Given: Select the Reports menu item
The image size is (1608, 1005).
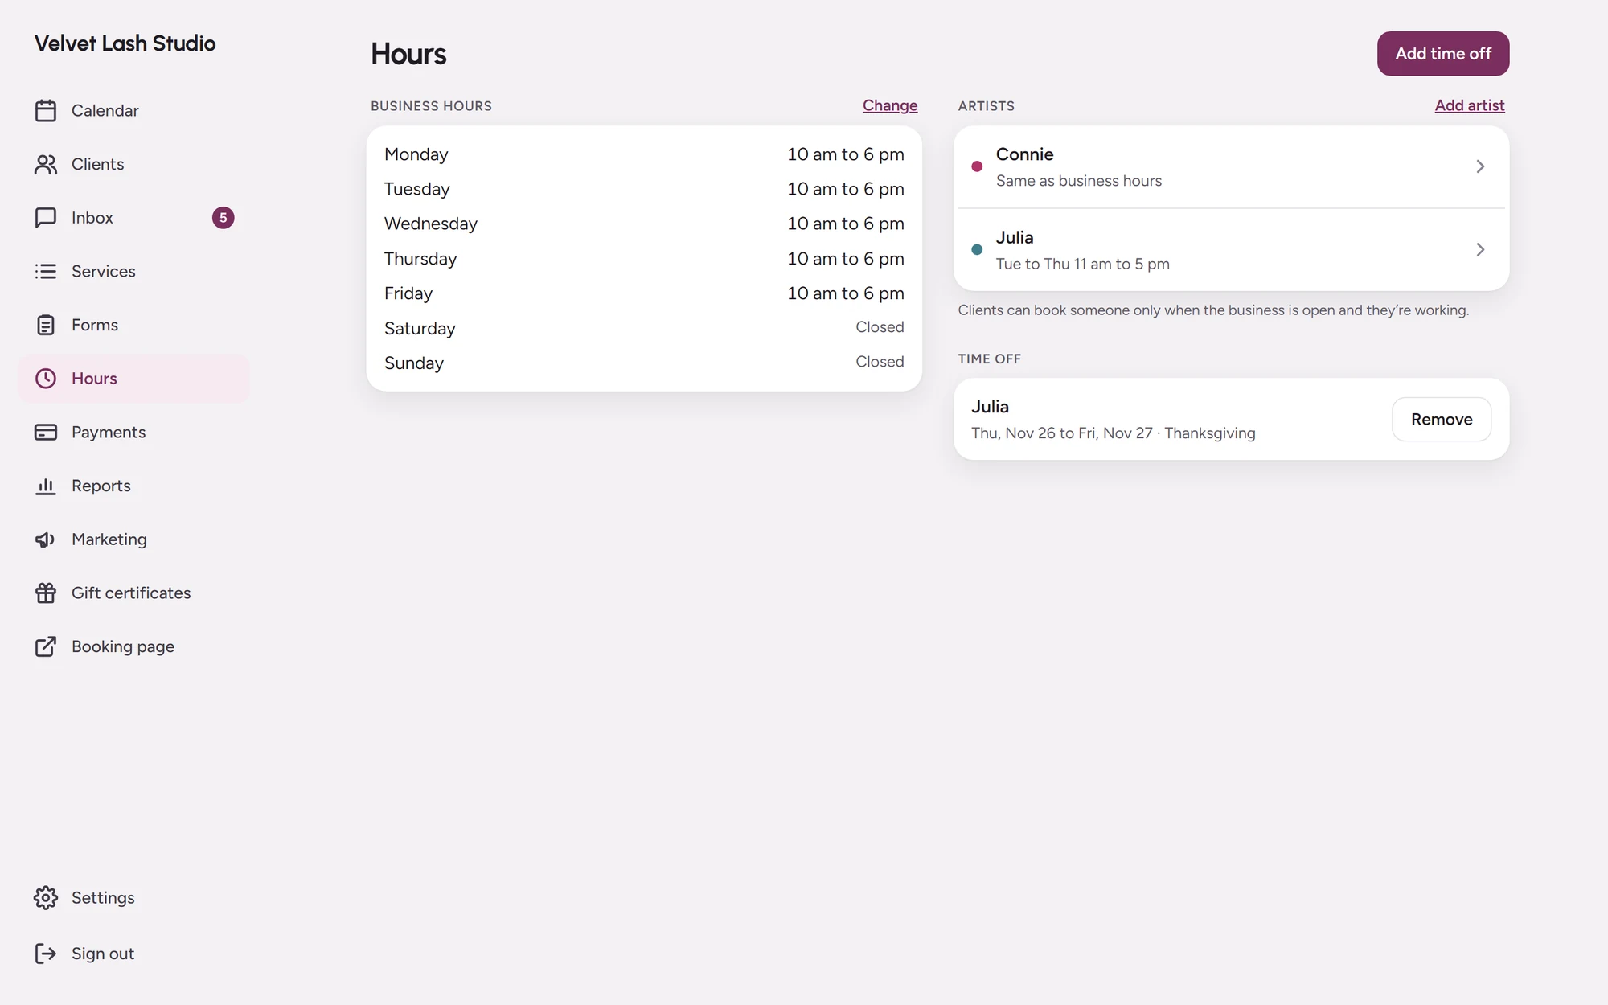Looking at the screenshot, I should pos(133,486).
